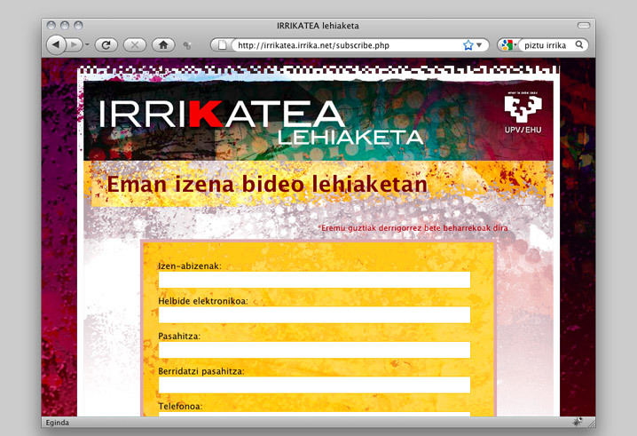Bookmark this page with the star icon

click(x=468, y=44)
